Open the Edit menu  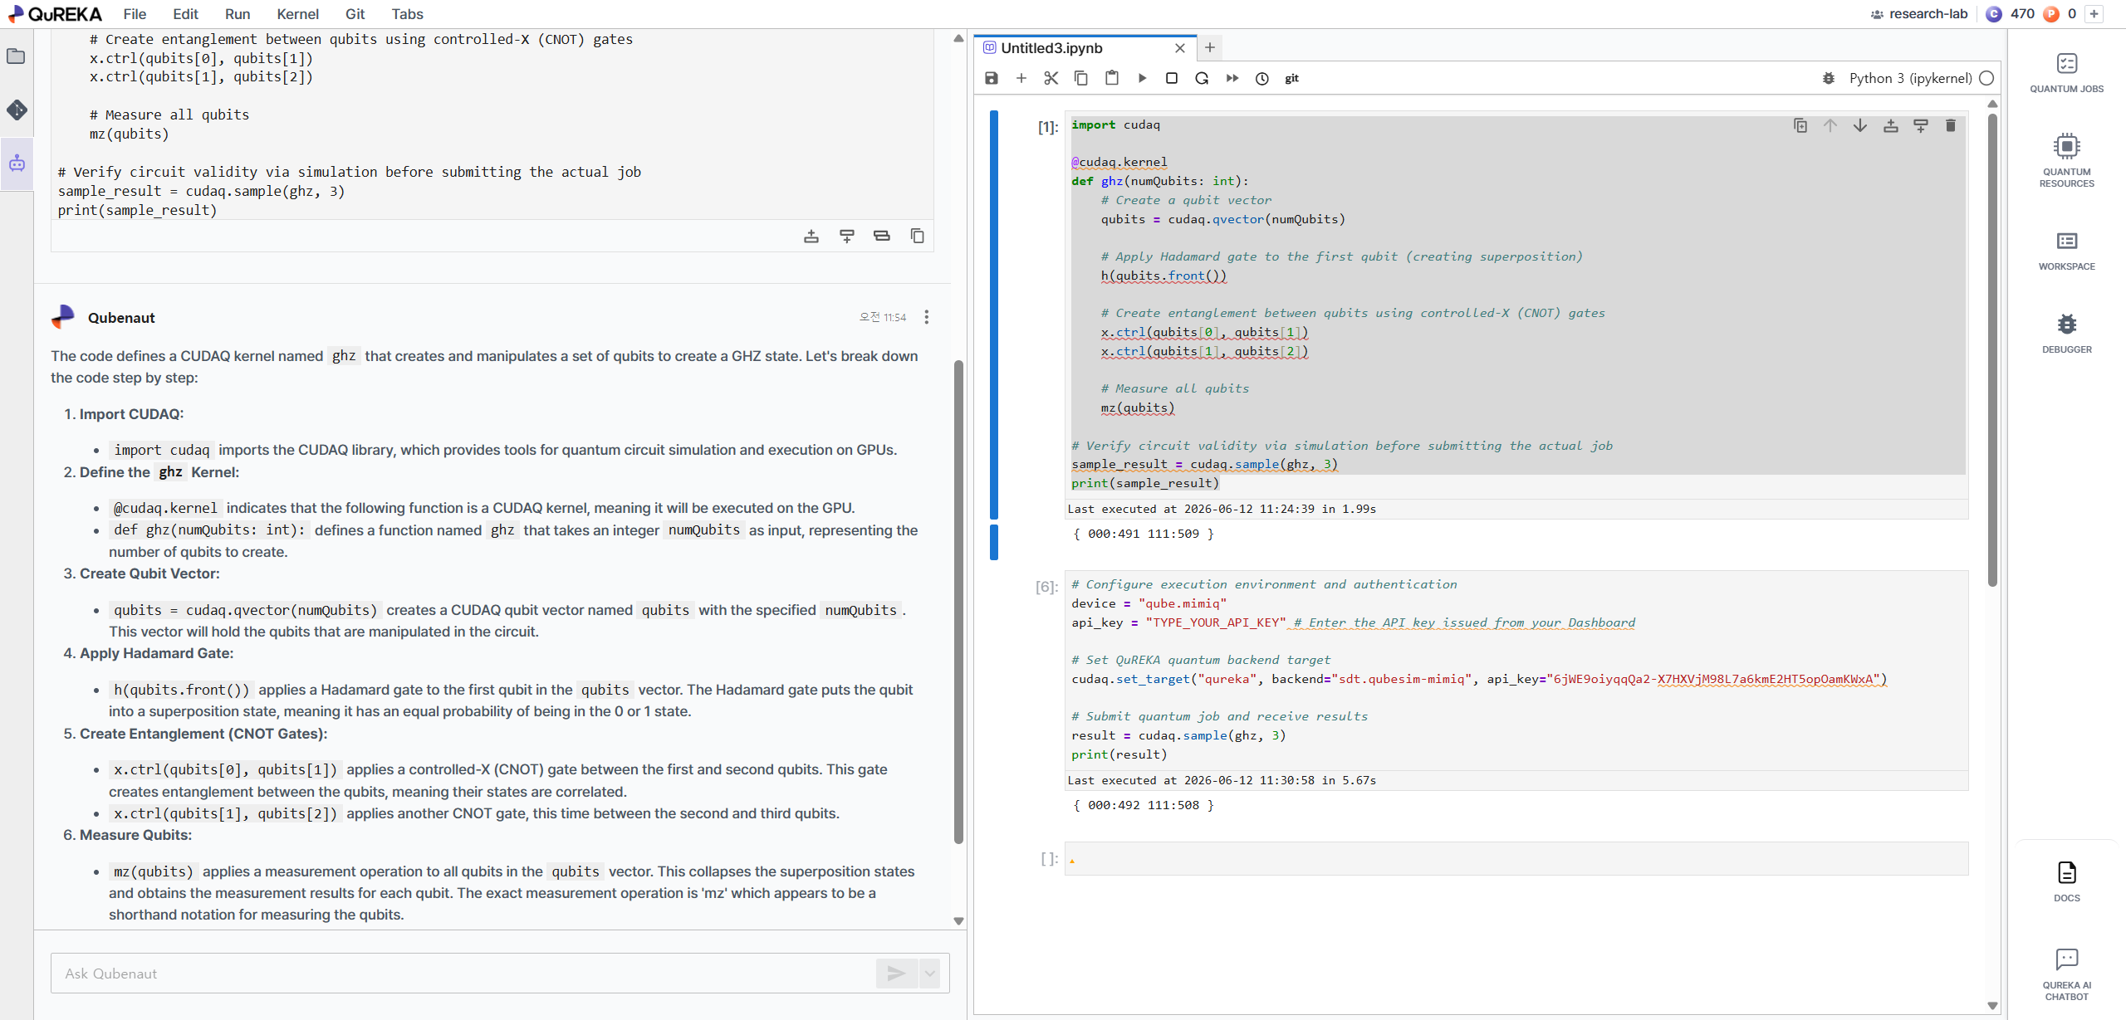pyautogui.click(x=185, y=14)
